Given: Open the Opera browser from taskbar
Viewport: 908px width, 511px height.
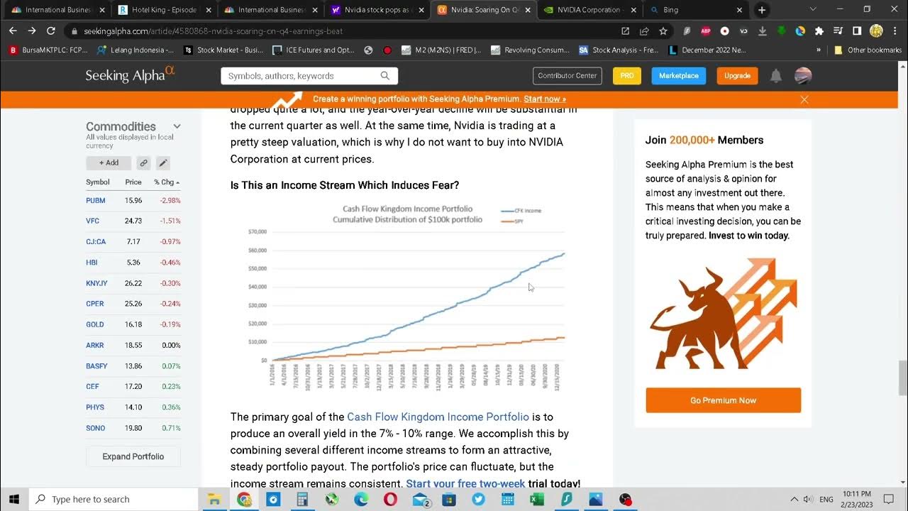Looking at the screenshot, I should click(390, 499).
